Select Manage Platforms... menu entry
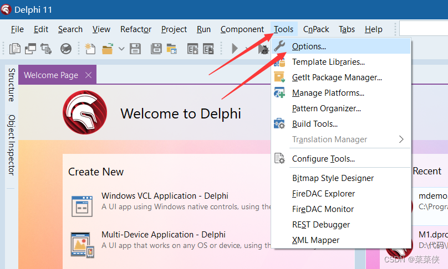The width and height of the screenshot is (448, 269). [x=341, y=92]
